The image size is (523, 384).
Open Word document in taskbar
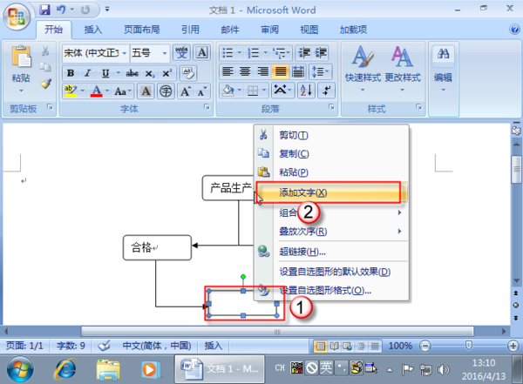pos(220,369)
